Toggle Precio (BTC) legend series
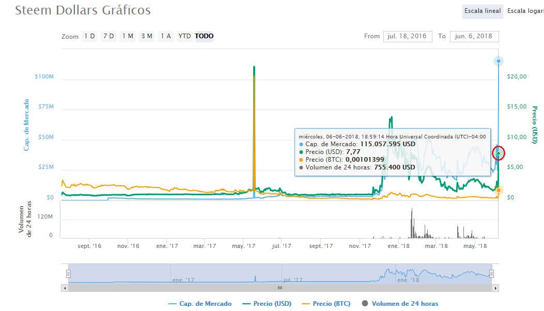This screenshot has width=544, height=311. (326, 304)
